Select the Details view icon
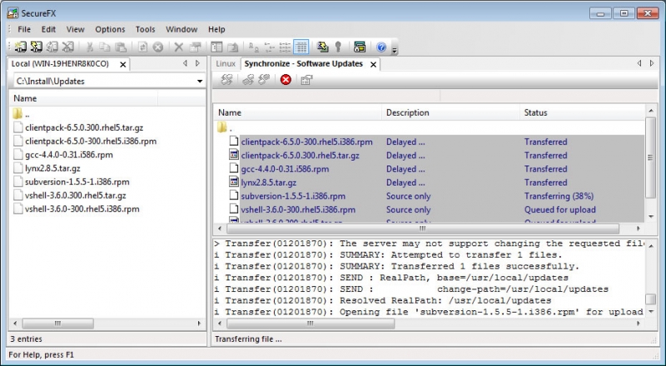The height and width of the screenshot is (366, 666). click(301, 47)
